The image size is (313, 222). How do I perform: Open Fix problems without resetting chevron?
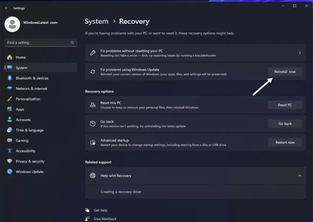(x=300, y=53)
